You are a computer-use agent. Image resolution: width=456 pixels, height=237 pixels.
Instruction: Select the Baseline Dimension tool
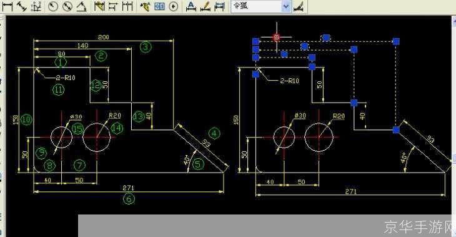click(x=113, y=6)
